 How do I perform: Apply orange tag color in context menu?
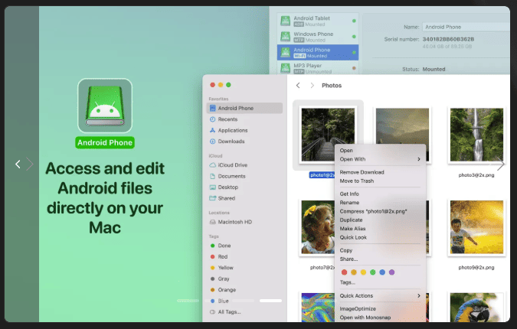pos(354,272)
